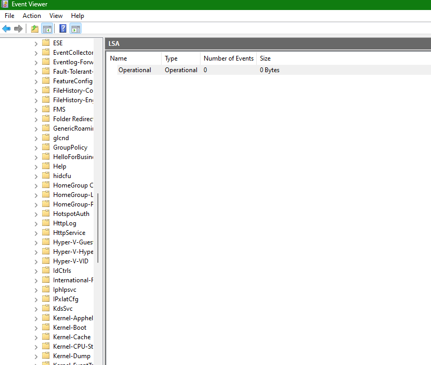The height and width of the screenshot is (365, 431).
Task: Select the HelloForBusin tree item
Action: [73, 157]
